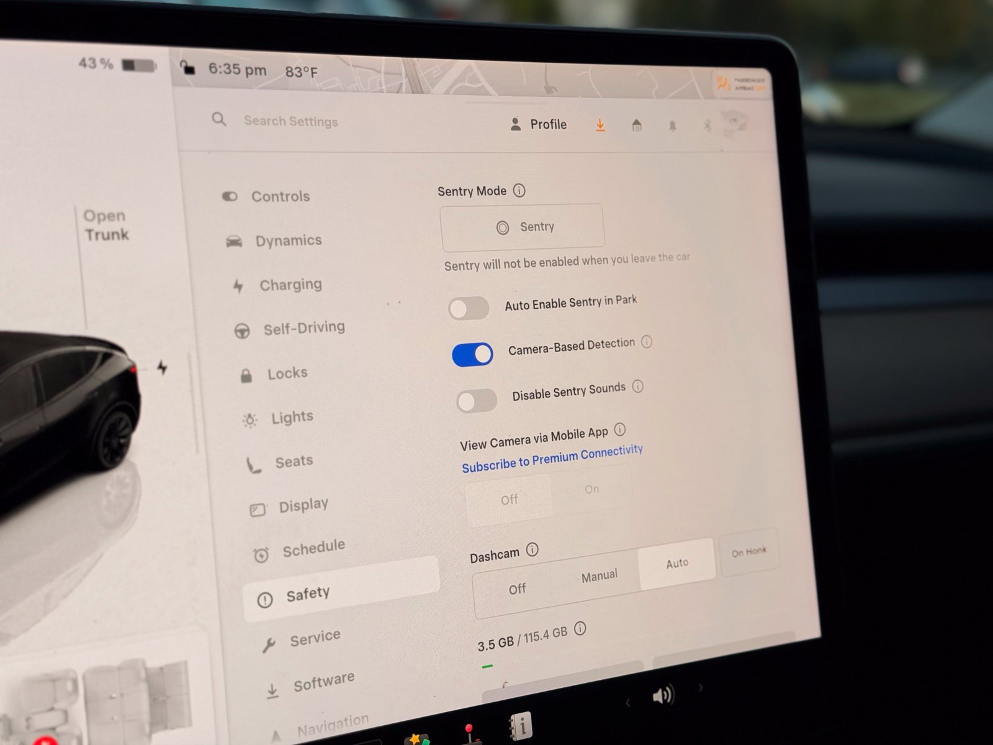993x745 pixels.
Task: Go to Lights settings
Action: (277, 418)
